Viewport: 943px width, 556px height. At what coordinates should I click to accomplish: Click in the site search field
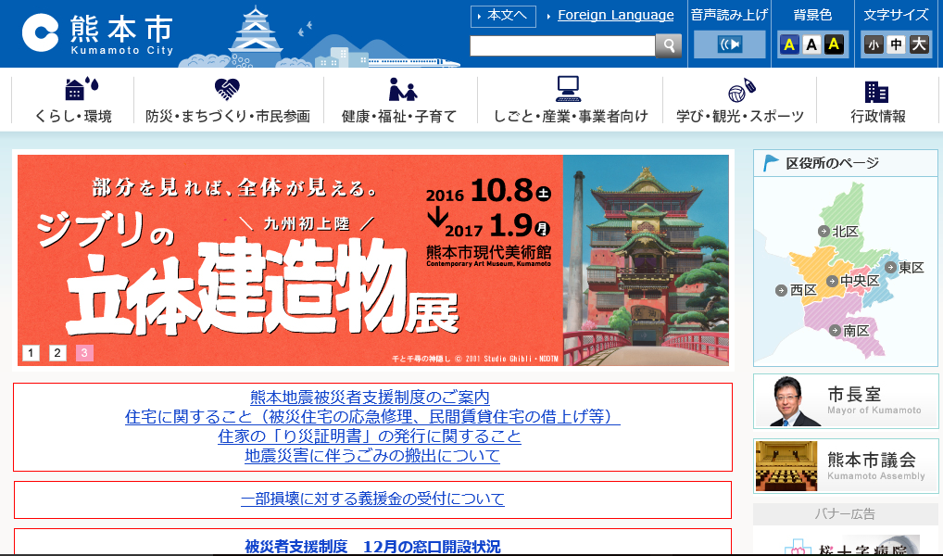coord(562,45)
